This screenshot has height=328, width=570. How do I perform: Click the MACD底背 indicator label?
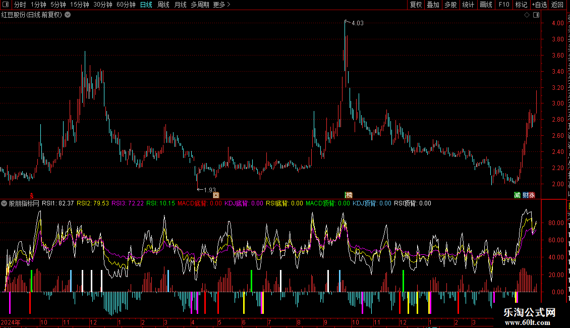[200, 203]
